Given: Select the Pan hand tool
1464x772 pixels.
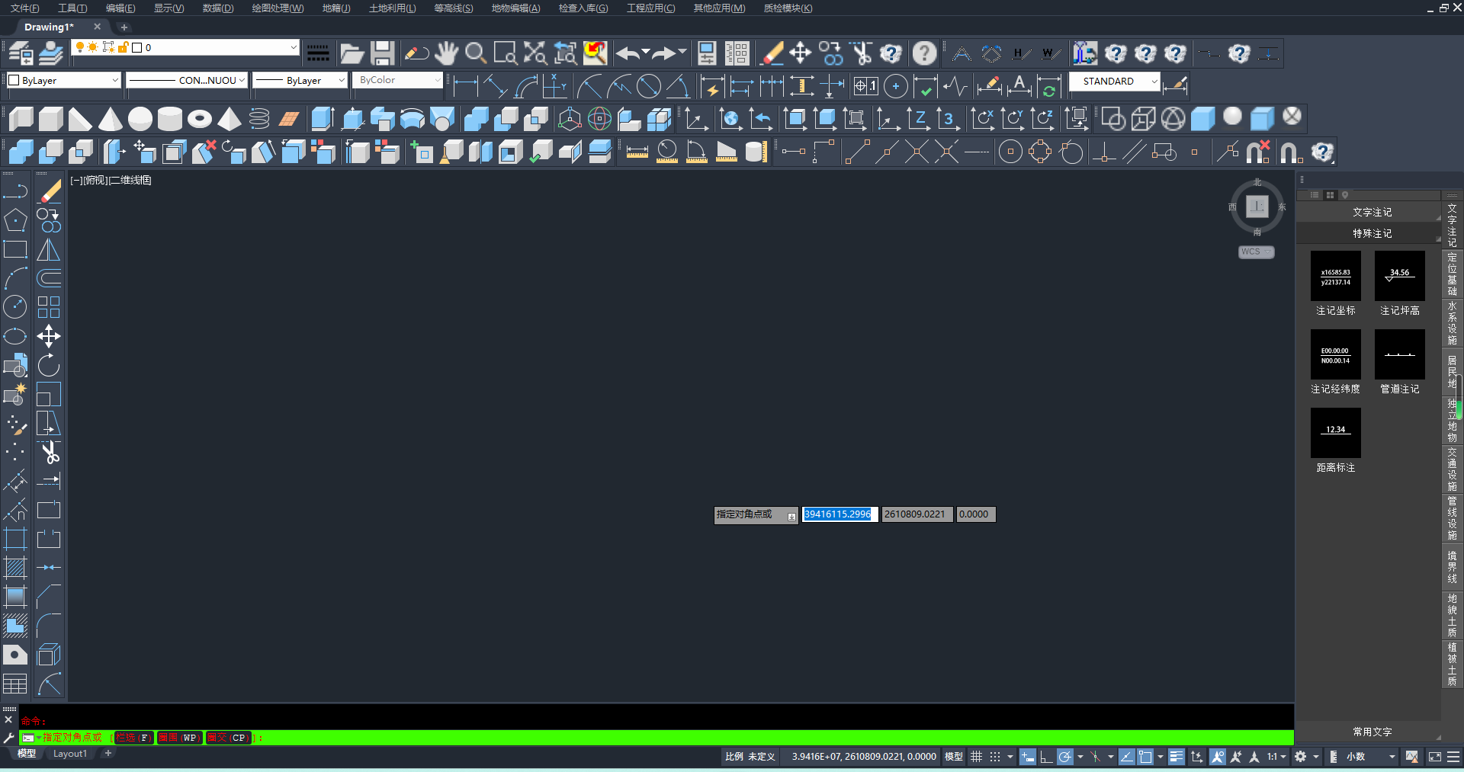Looking at the screenshot, I should (446, 53).
